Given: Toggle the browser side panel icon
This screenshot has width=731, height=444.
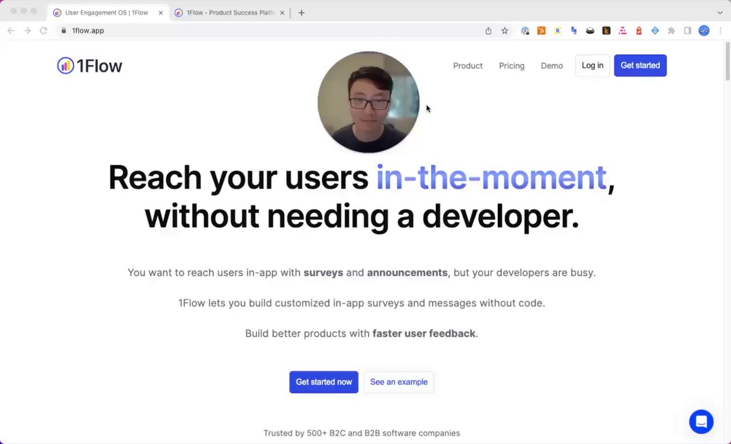Looking at the screenshot, I should 688,31.
